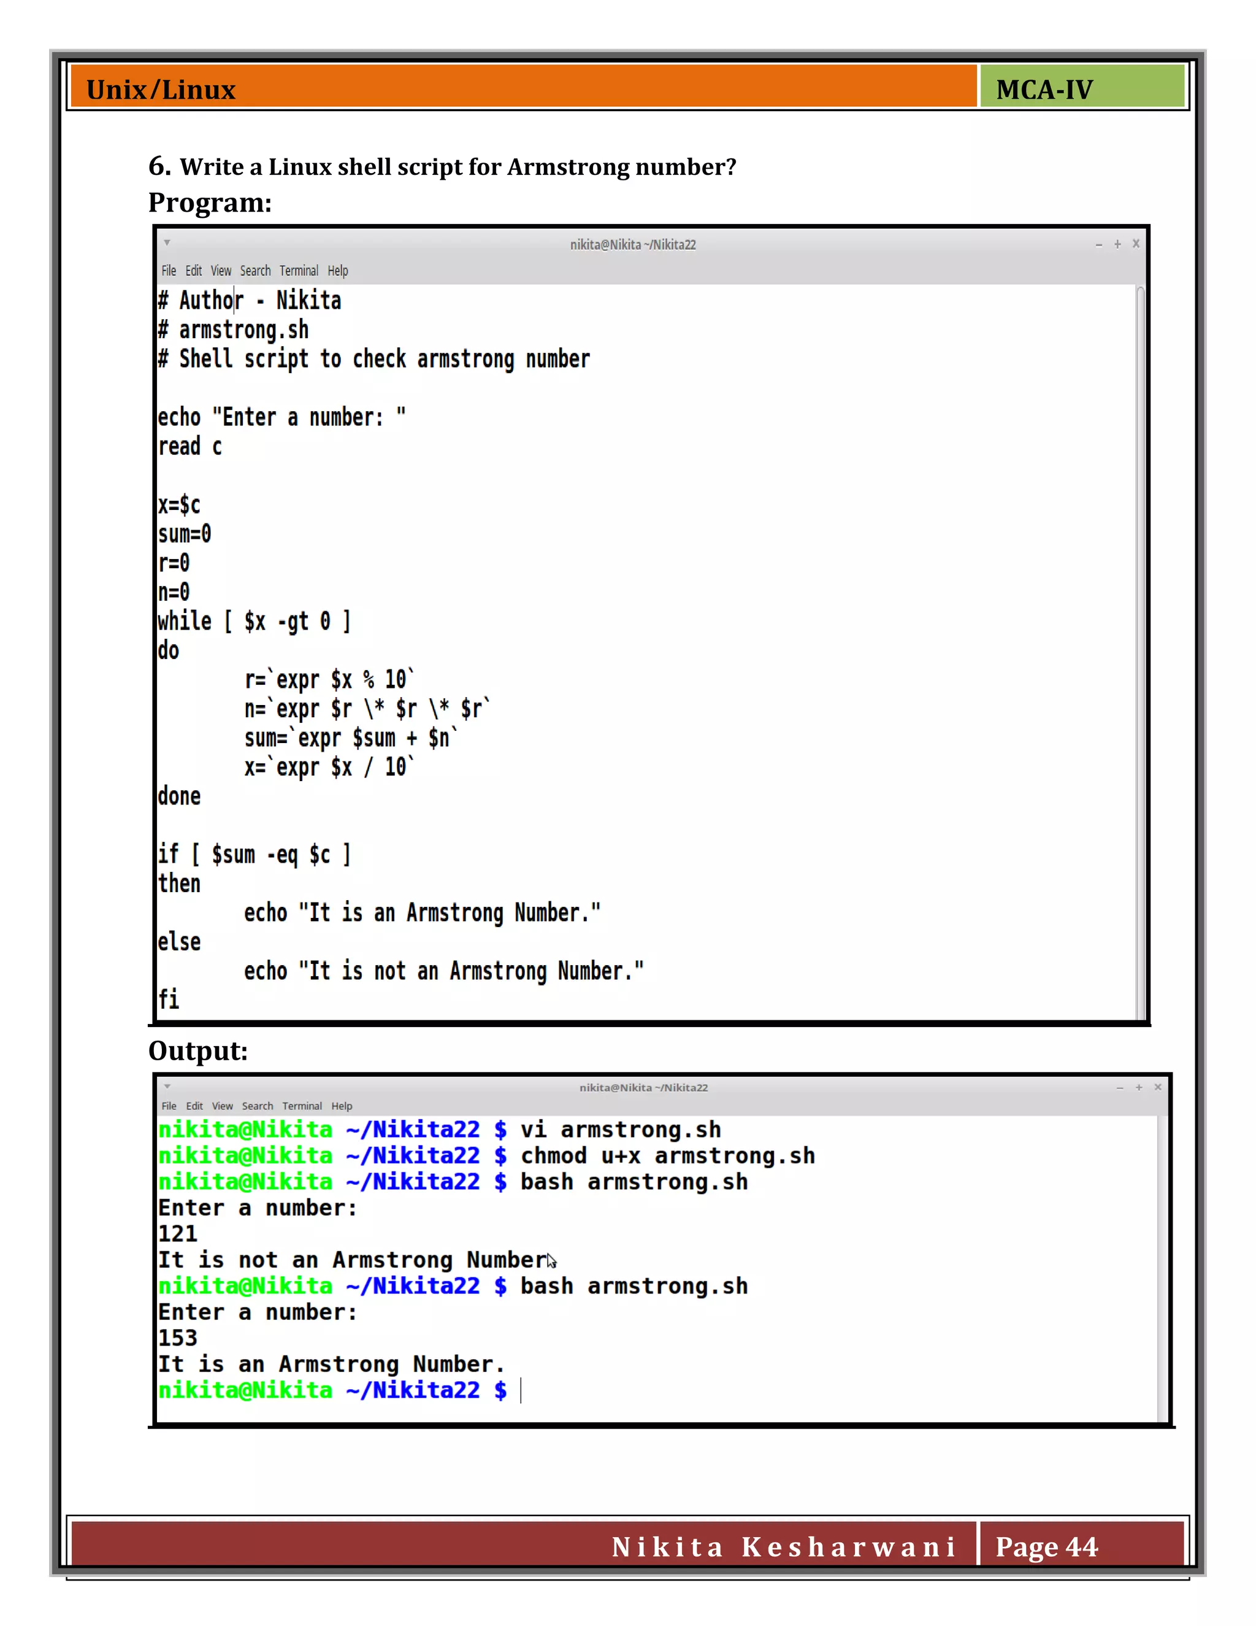Open the Edit menu in the program terminal
1256x1626 pixels.
193,271
